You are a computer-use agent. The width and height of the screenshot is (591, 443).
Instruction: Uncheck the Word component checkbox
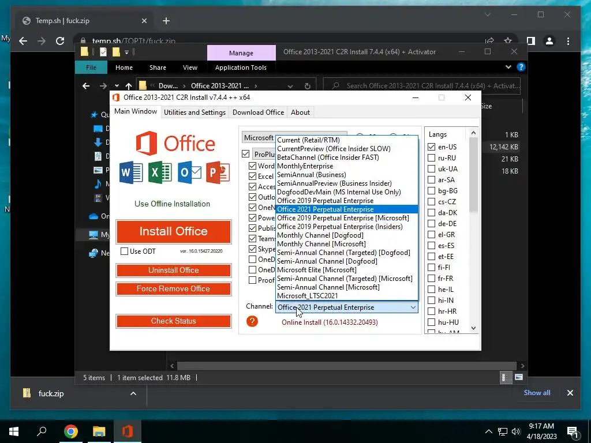[253, 166]
